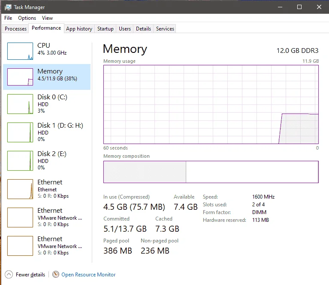Click the 113 MB hardware reserved value

click(260, 220)
